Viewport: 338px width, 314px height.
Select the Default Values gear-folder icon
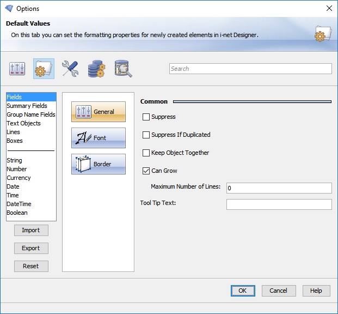click(x=44, y=69)
